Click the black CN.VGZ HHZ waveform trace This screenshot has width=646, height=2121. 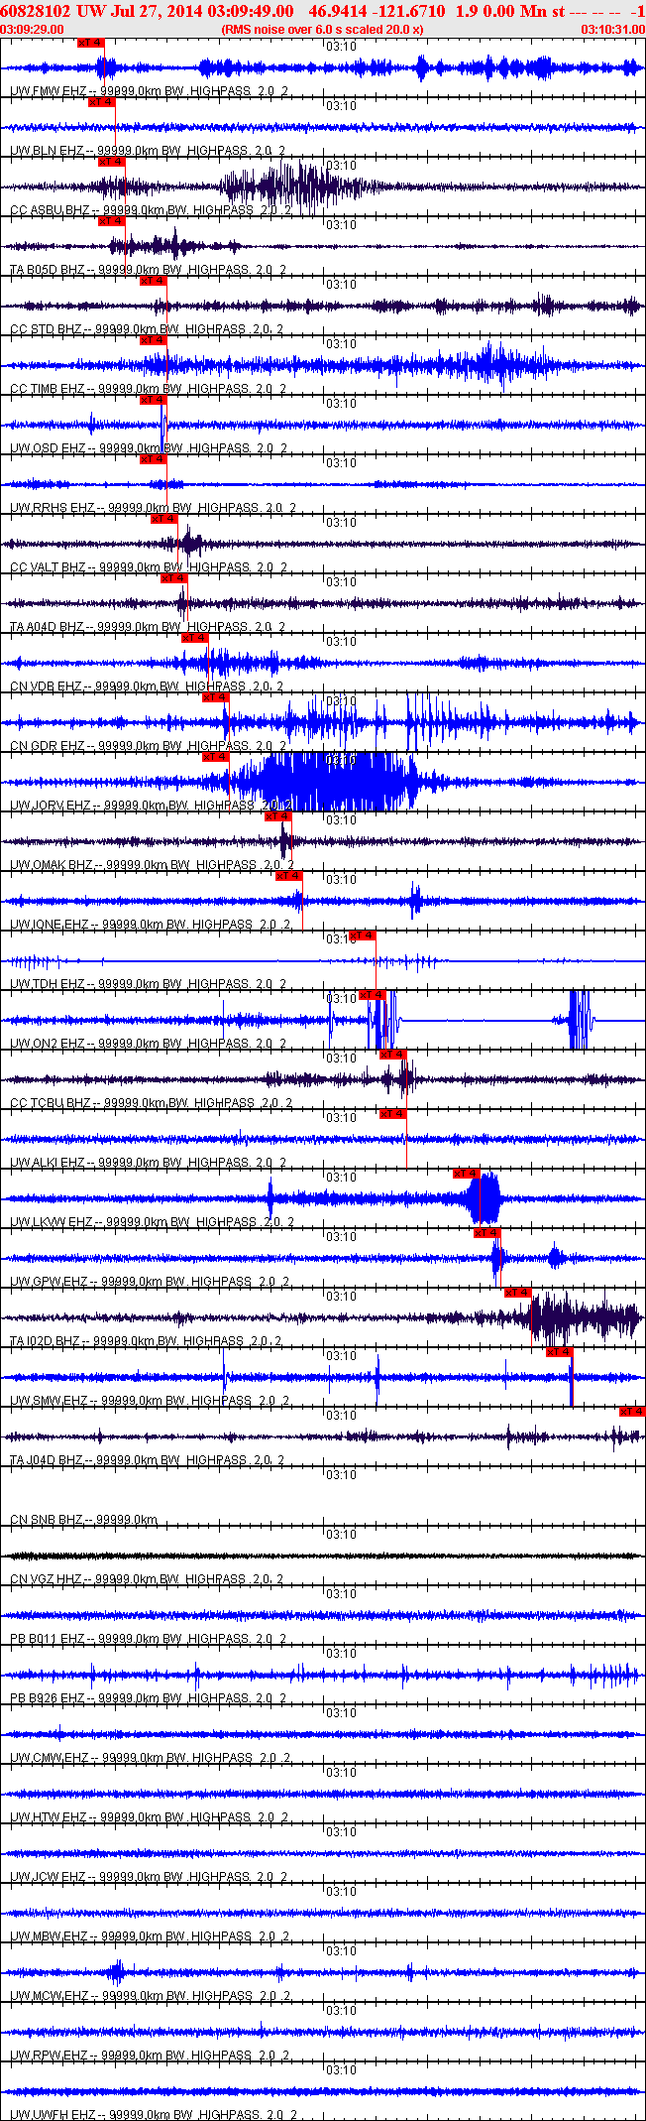point(322,1556)
